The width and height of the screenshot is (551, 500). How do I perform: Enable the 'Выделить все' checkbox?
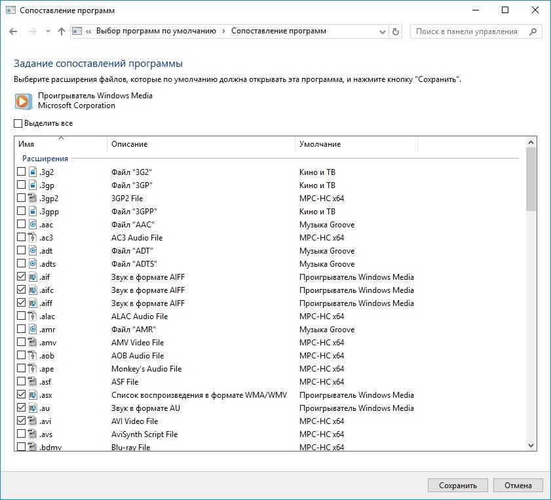18,123
